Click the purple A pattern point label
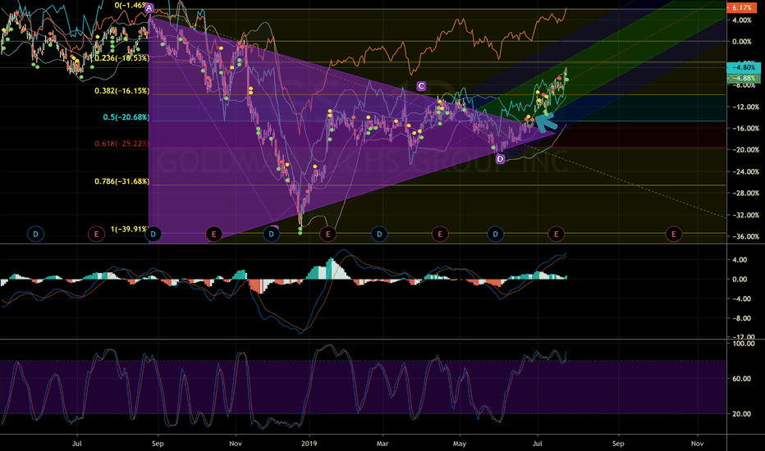This screenshot has width=765, height=451. pos(149,8)
